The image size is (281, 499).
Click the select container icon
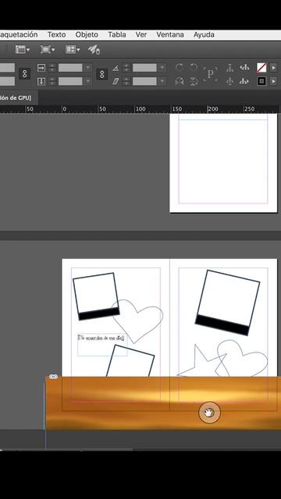pyautogui.click(x=229, y=68)
